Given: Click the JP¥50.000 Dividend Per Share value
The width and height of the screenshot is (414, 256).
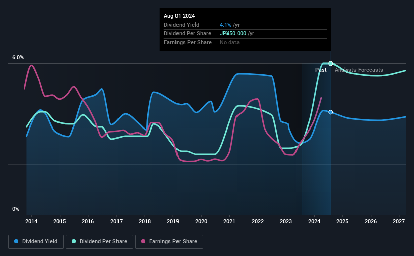Looking at the screenshot, I should 233,34.
